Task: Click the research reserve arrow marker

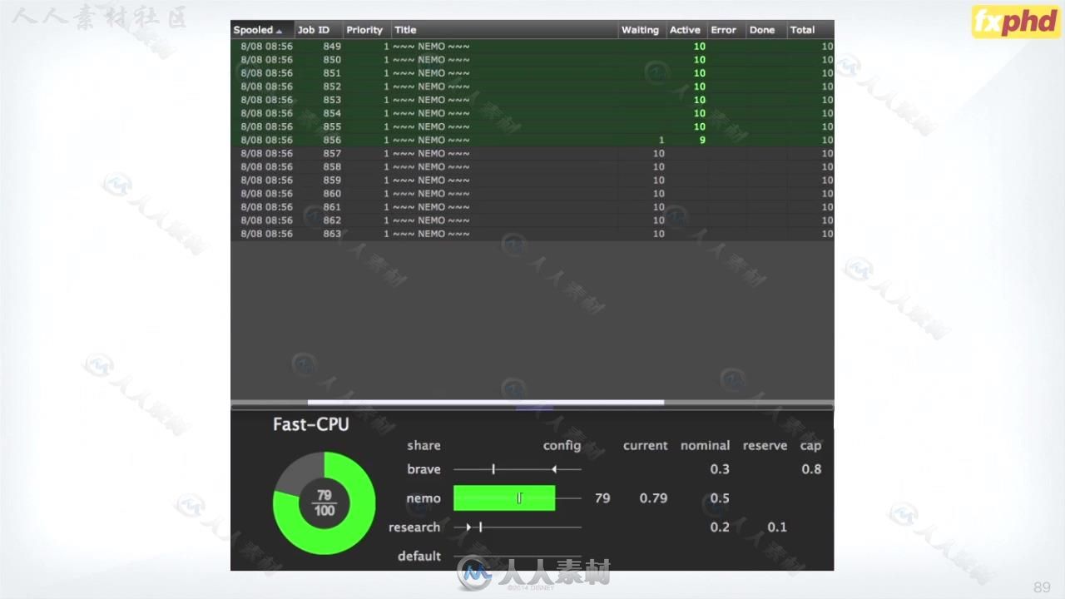Action: [x=468, y=527]
